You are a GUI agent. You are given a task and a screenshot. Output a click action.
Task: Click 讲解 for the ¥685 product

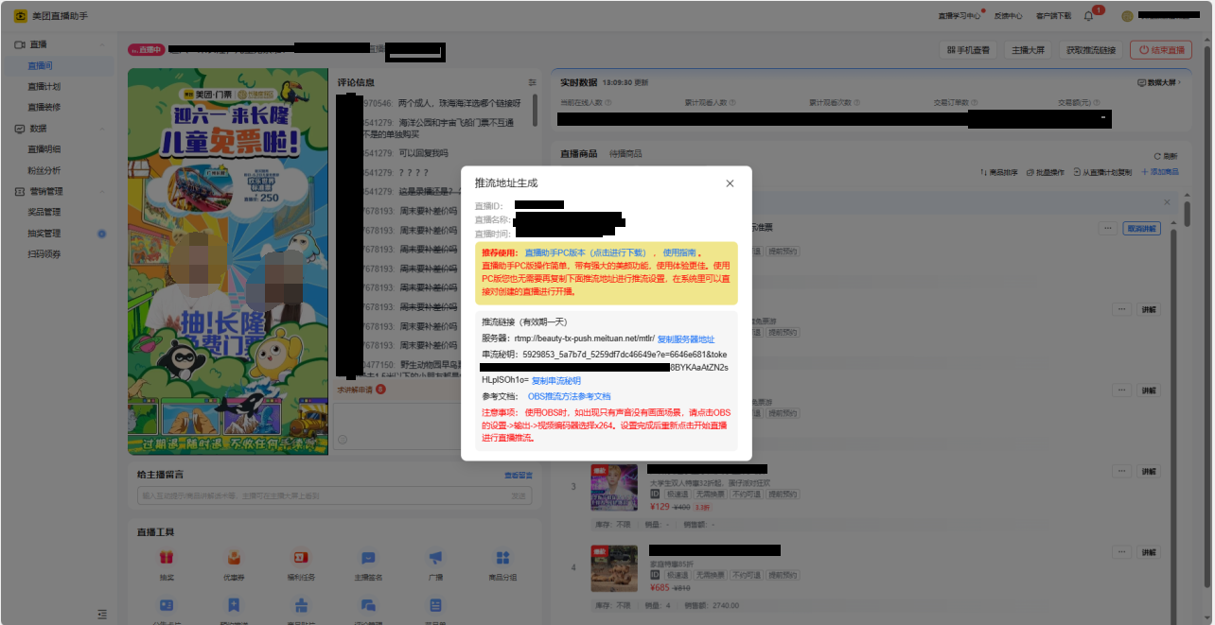1148,552
